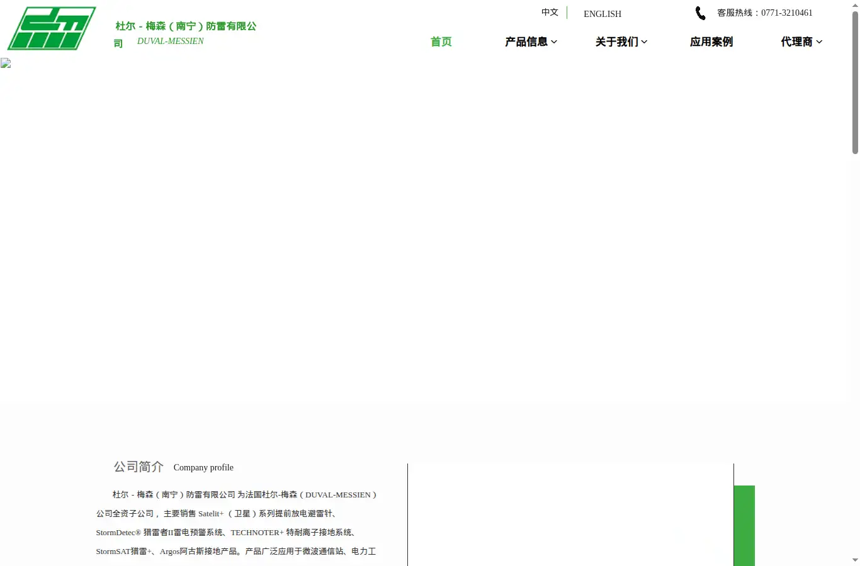Expand the 代理商 dropdown chevron
This screenshot has height=566, width=860.
point(819,42)
